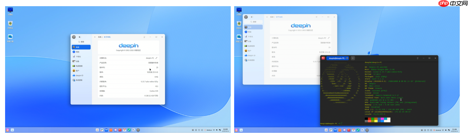This screenshot has width=468, height=139.
Task: Go back with arrow in left settings window
Action: click(x=95, y=37)
